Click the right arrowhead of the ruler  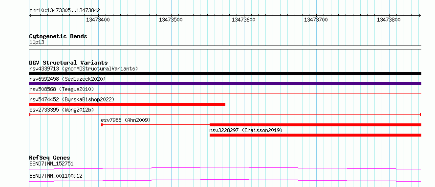[419, 15]
